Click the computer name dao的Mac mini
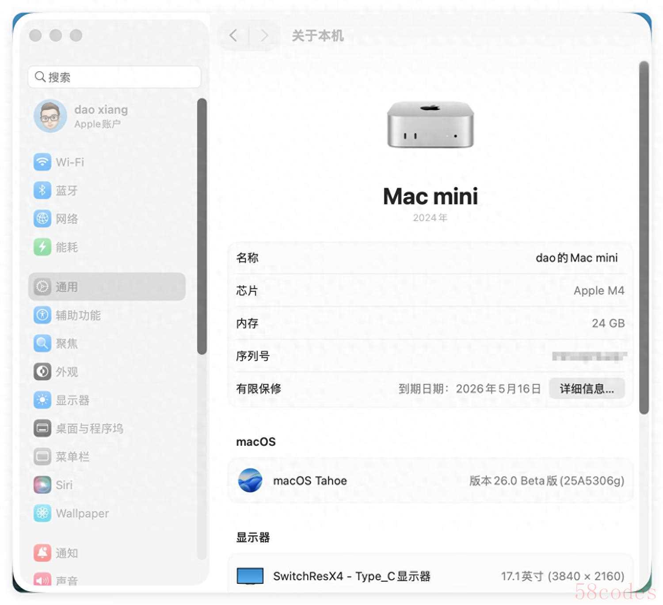Image resolution: width=663 pixels, height=605 pixels. click(577, 258)
